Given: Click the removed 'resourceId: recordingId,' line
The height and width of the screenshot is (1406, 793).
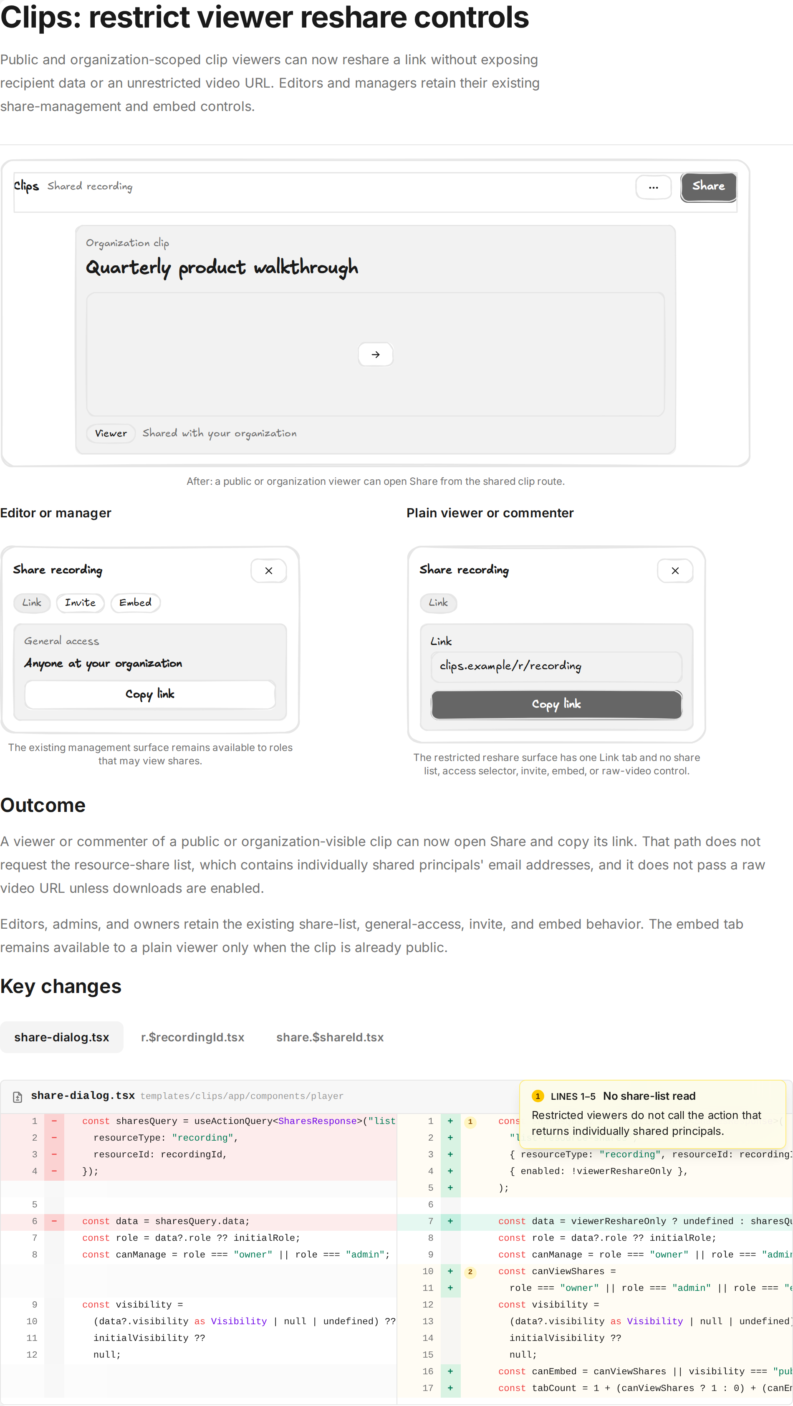Looking at the screenshot, I should click(x=199, y=1155).
